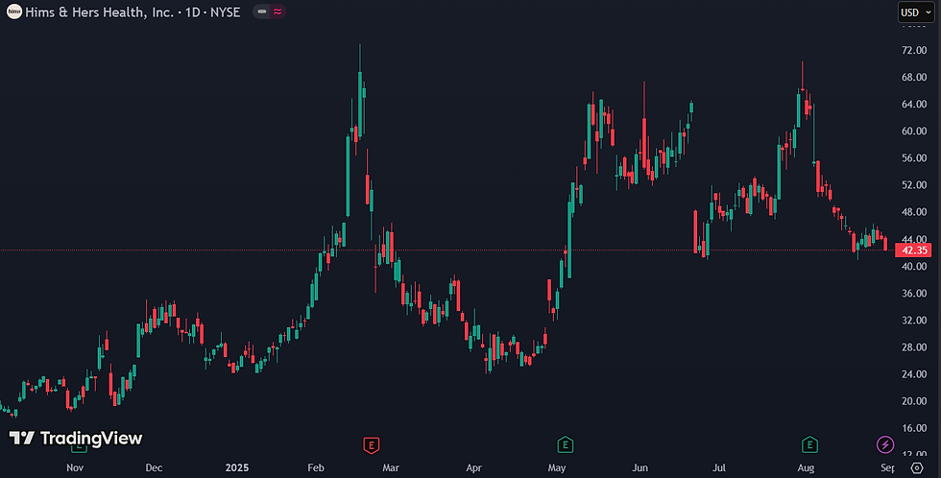Click the green earnings E marker in May
Image resolution: width=941 pixels, height=478 pixels.
point(565,445)
